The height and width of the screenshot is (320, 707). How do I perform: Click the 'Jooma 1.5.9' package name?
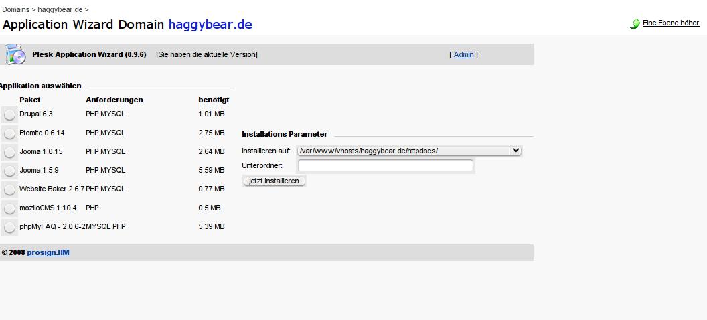coord(39,170)
